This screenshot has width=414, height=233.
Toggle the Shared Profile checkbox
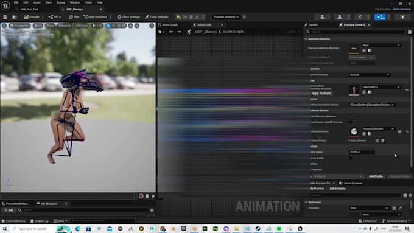pos(350,158)
